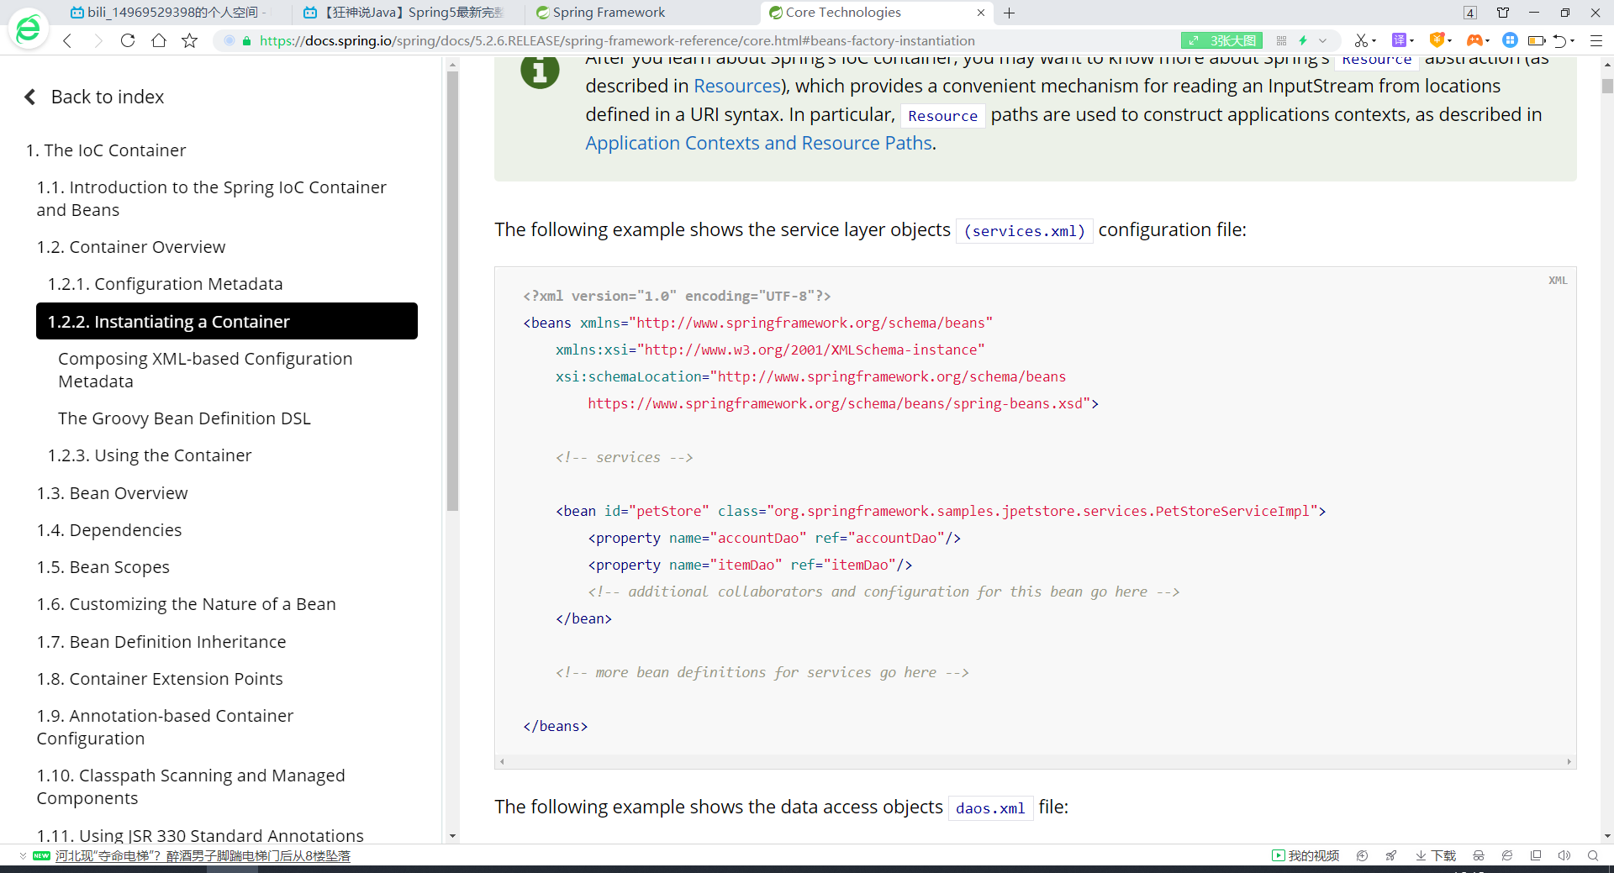Select 1.3. Bean Overview in sidebar
1614x873 pixels.
pyautogui.click(x=112, y=493)
